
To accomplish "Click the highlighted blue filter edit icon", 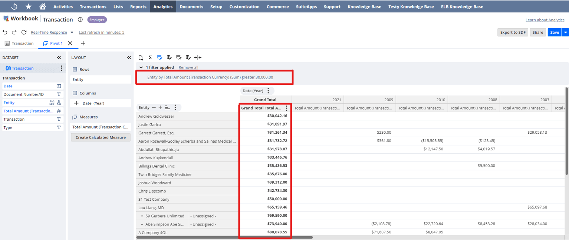I will point(160,57).
